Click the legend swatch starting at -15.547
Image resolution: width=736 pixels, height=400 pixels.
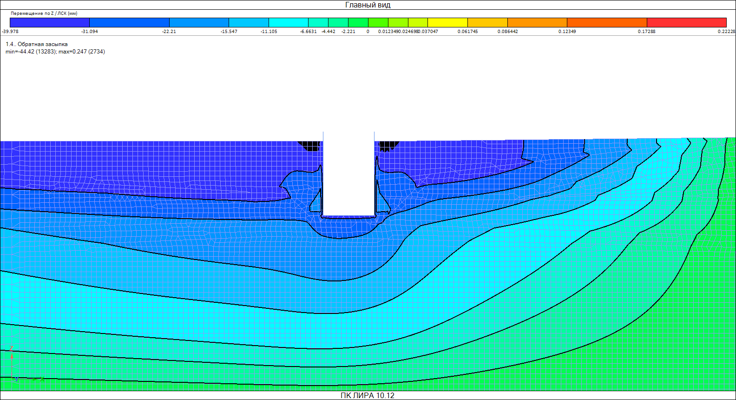coord(249,22)
